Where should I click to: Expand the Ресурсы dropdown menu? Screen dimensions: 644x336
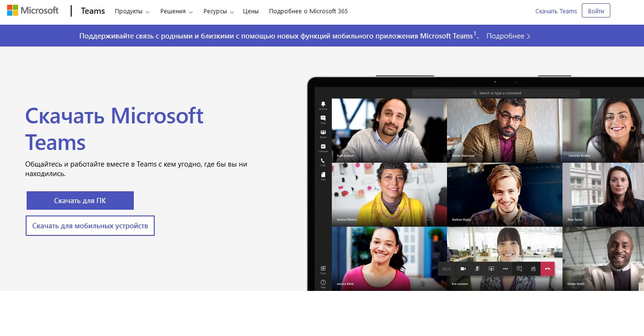(x=218, y=11)
